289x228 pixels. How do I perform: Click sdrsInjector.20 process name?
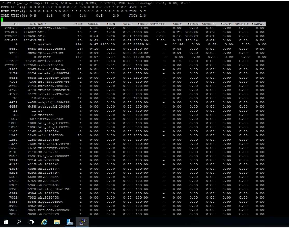53,189
